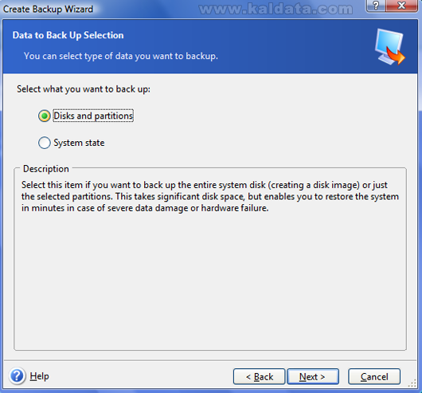Click the 'You can select type of data' subtitle

[x=121, y=56]
